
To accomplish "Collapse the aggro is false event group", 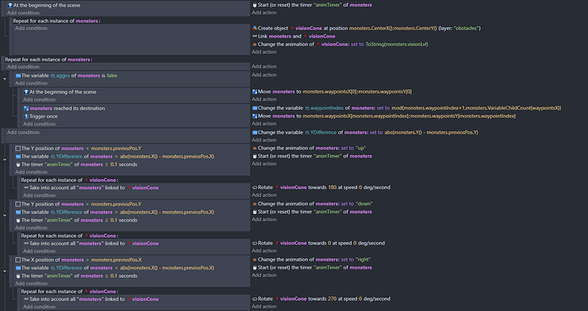I will click(4, 78).
